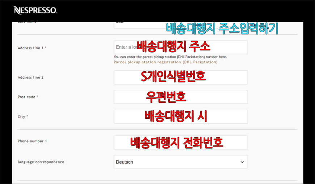Screen dimensions: 315x184
Task: Click the 'Address line 1 *' label
Action: (x=32, y=48)
